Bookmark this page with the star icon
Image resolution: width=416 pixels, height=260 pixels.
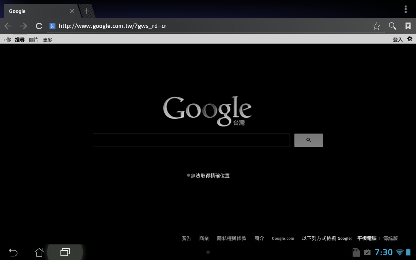pyautogui.click(x=376, y=26)
